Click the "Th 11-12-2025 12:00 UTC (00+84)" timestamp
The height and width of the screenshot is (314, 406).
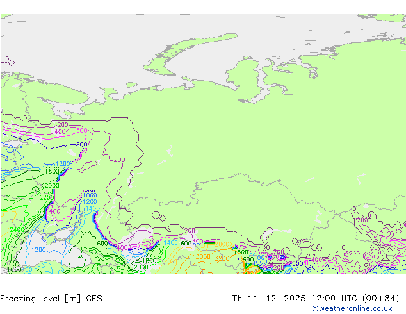pos(315,299)
